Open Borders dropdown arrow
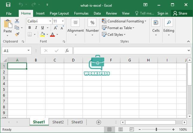 point(35,34)
